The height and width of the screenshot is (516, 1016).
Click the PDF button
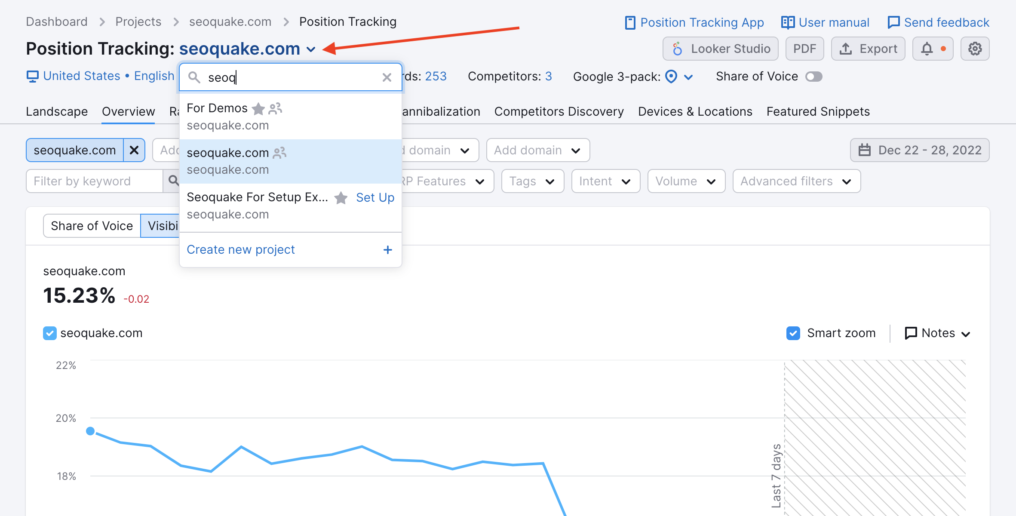click(x=804, y=49)
